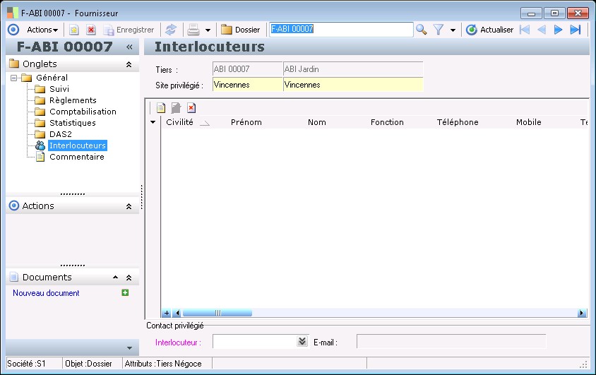Click the bottom panel dropdown arrow
Viewport: 596px width, 375px height.
[130, 348]
